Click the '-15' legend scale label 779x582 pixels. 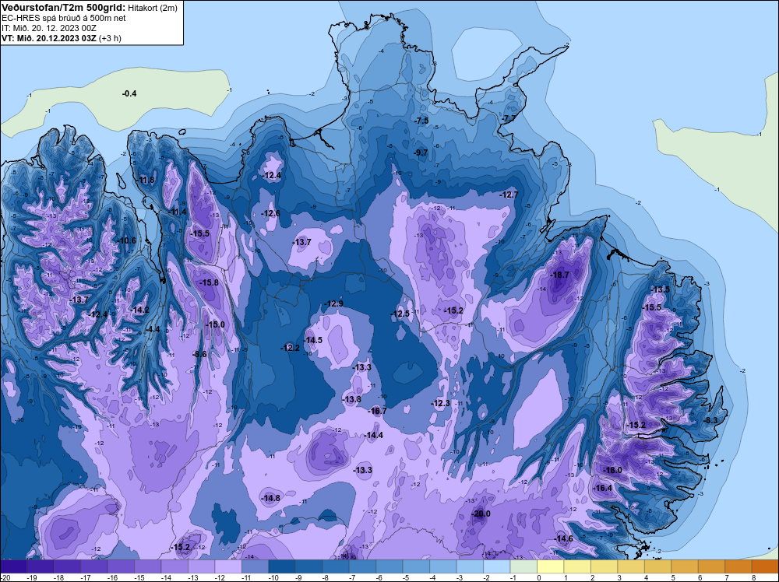[139, 577]
